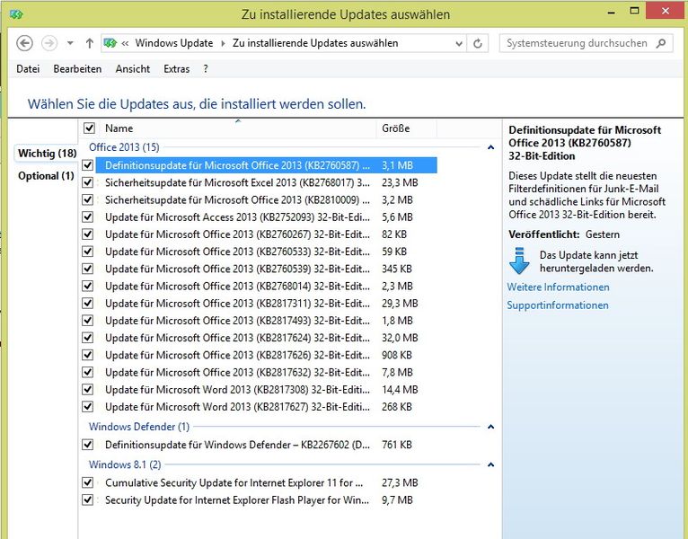The width and height of the screenshot is (688, 539).
Task: Uncheck Update Office 2013 KB2760539
Action: 88,269
